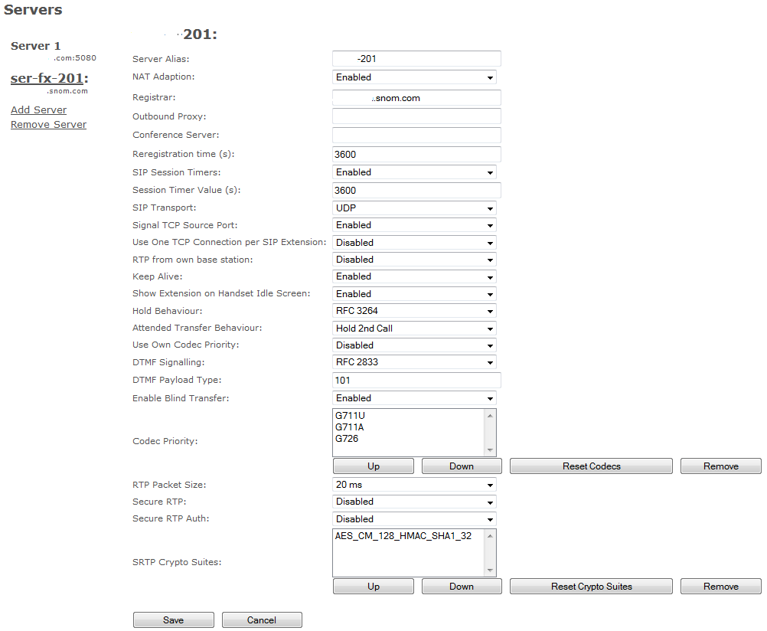Move selected crypto suite Up

coord(374,587)
